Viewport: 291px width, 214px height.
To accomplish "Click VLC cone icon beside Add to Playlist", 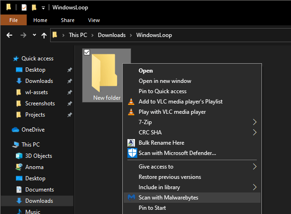I will pos(131,102).
